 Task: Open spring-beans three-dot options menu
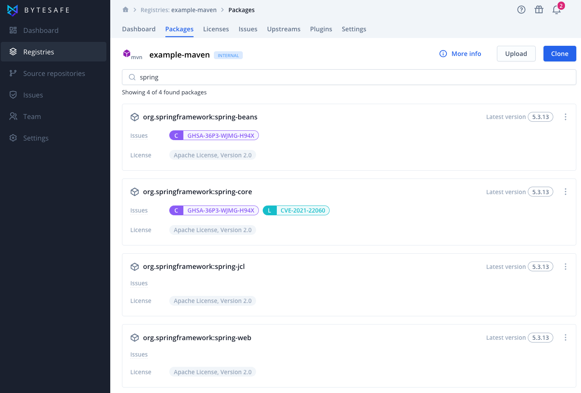(565, 117)
